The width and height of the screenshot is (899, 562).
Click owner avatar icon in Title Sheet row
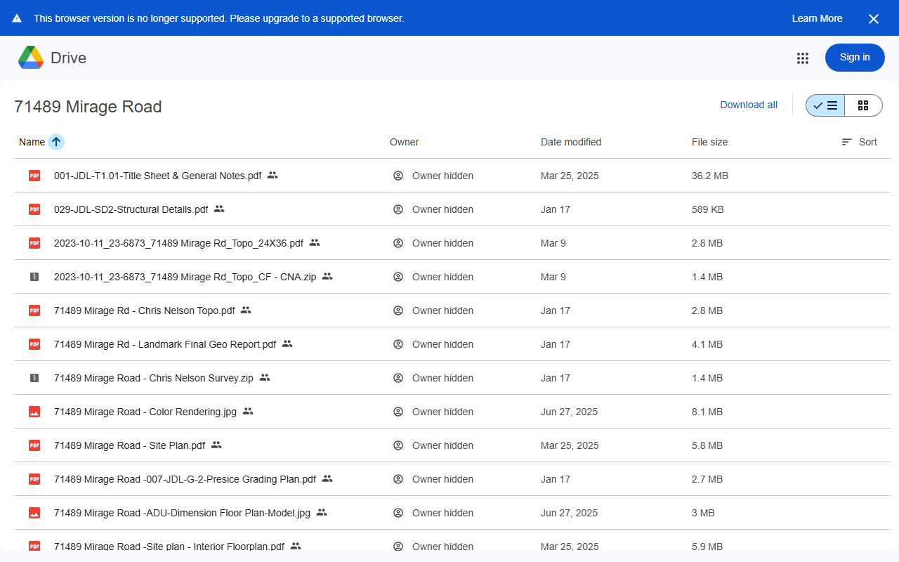pyautogui.click(x=398, y=176)
